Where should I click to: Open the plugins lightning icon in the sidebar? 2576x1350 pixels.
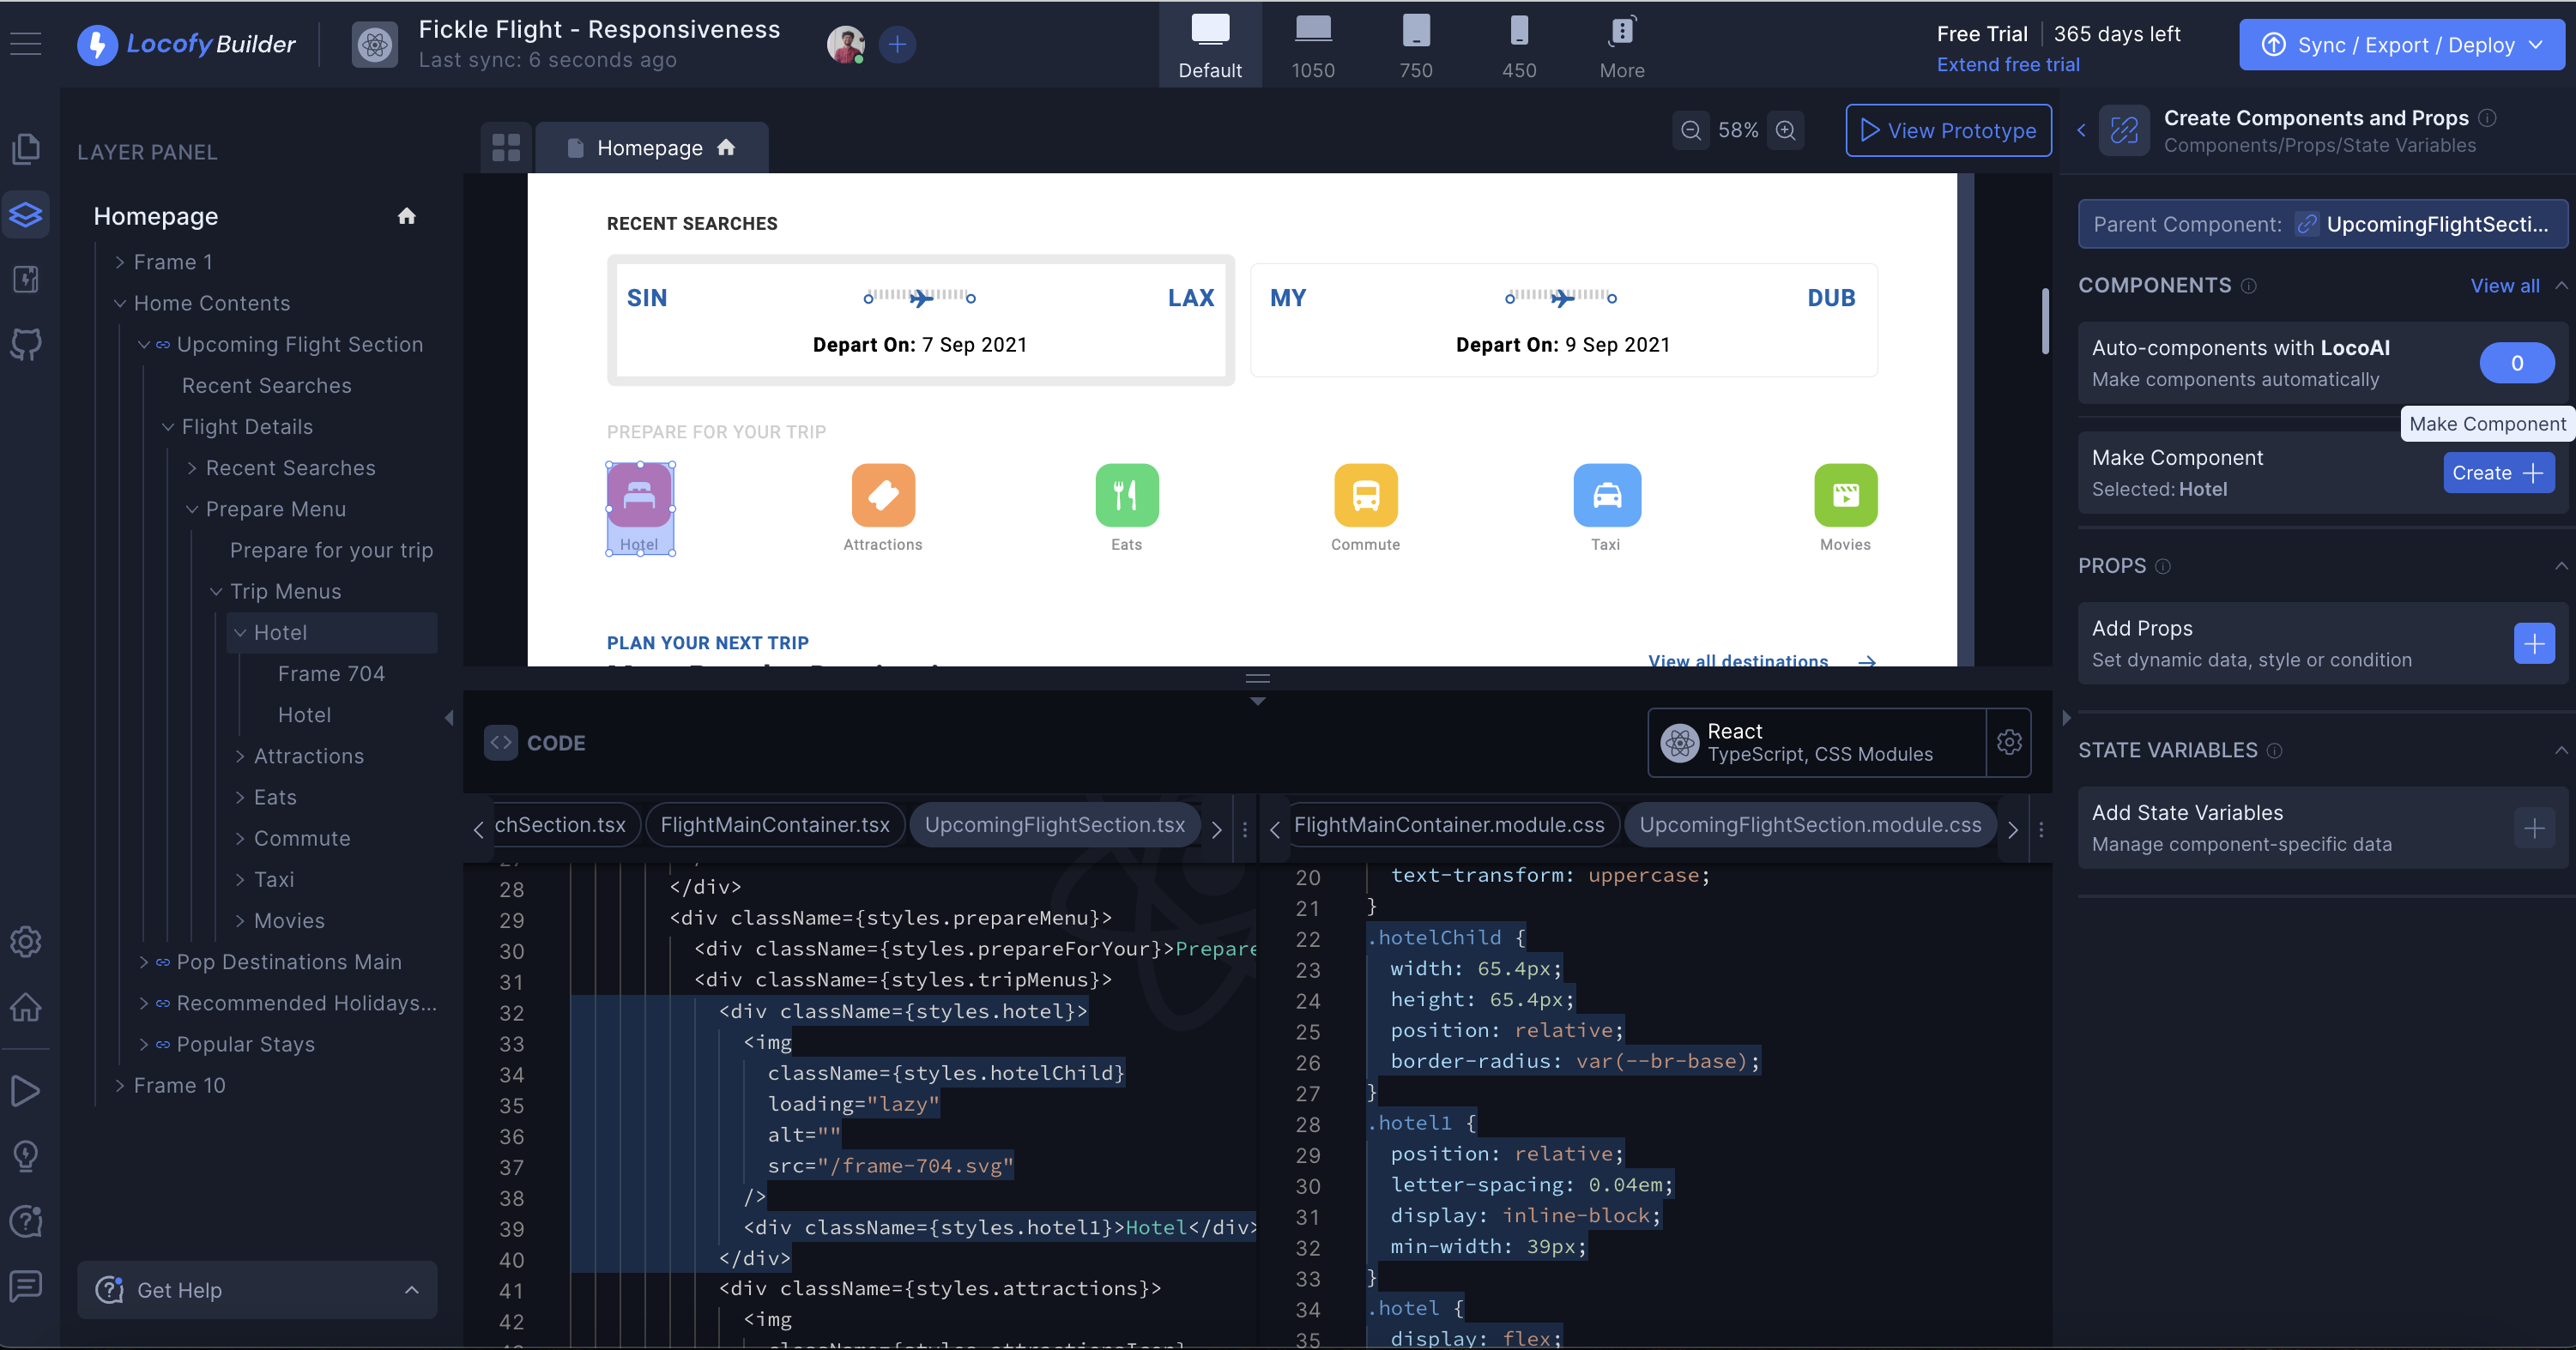[x=26, y=280]
